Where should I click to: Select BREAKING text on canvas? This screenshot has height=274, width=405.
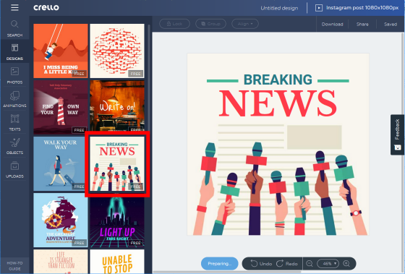pos(278,80)
